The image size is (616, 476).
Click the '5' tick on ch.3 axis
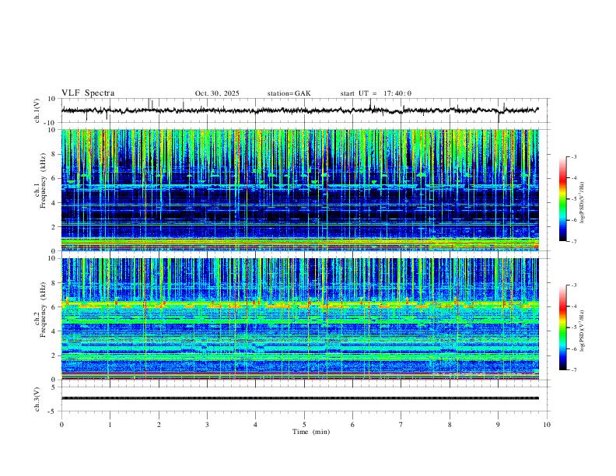54,387
